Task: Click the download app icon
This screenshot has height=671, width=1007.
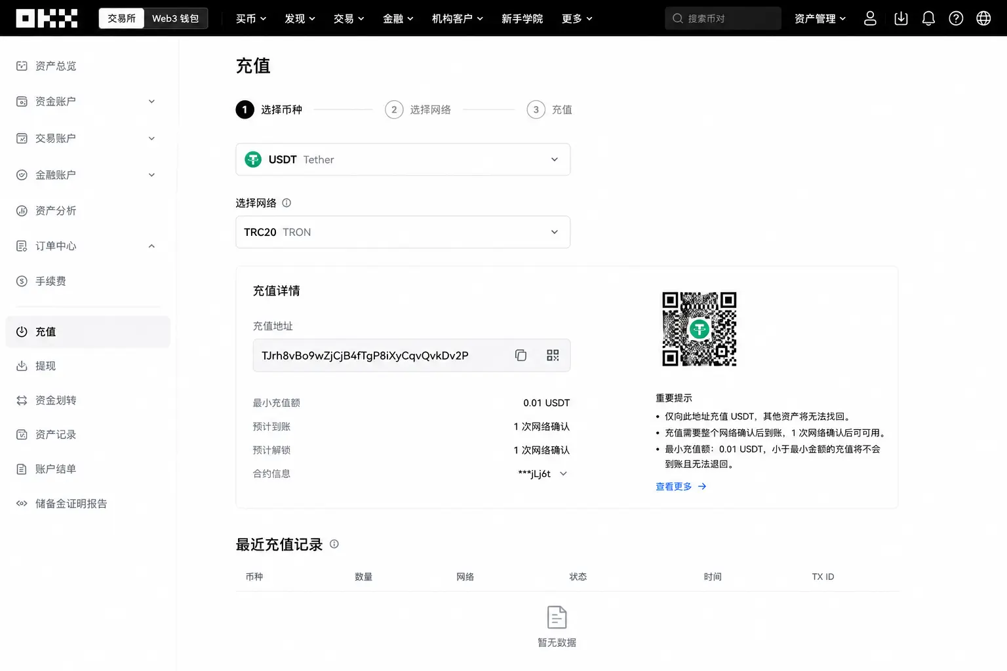Action: (901, 18)
